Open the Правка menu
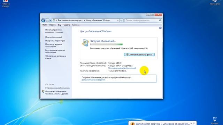This screenshot has width=223, height=125. (53, 25)
